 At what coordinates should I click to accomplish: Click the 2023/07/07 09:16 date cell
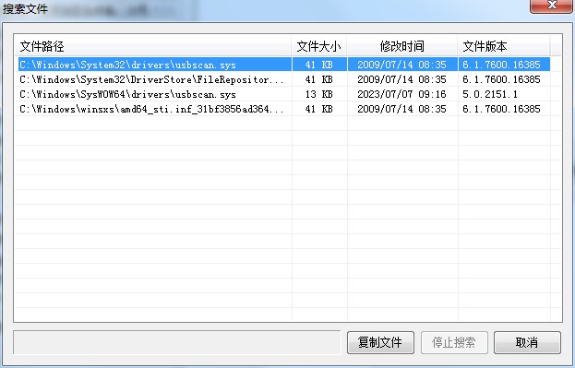pos(401,94)
